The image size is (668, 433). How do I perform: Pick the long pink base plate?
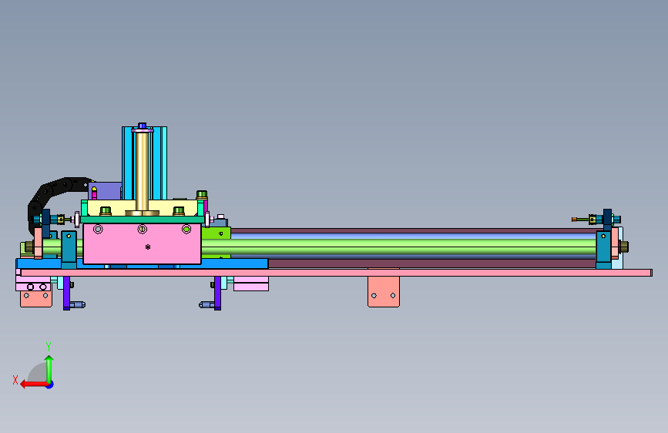[x=337, y=273]
